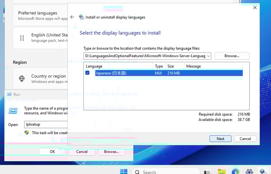Click the Run title bar icon
The height and width of the screenshot is (174, 271).
[9, 94]
